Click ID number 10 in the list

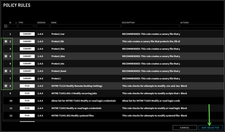[11, 101]
